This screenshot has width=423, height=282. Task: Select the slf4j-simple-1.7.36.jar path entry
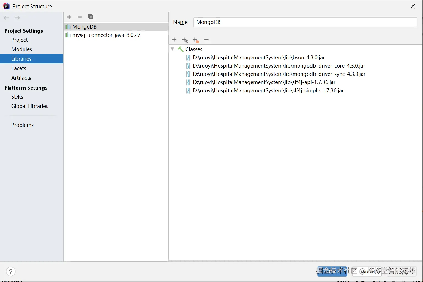(x=268, y=90)
